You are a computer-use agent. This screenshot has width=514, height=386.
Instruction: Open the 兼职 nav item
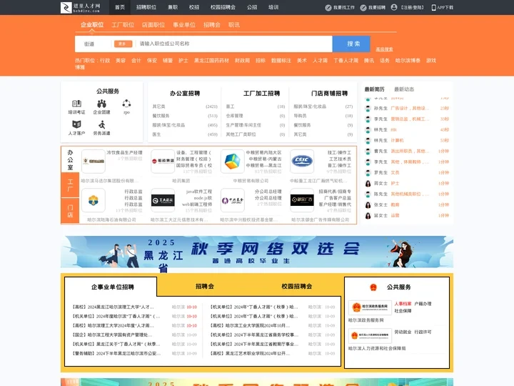click(x=173, y=7)
